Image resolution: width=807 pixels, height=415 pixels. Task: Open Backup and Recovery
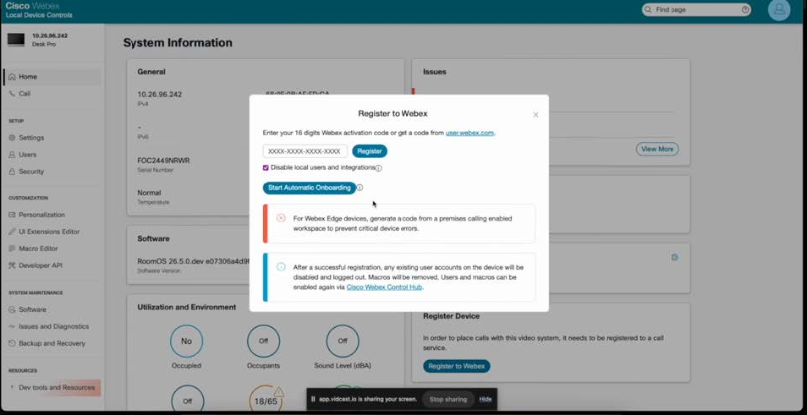[52, 343]
